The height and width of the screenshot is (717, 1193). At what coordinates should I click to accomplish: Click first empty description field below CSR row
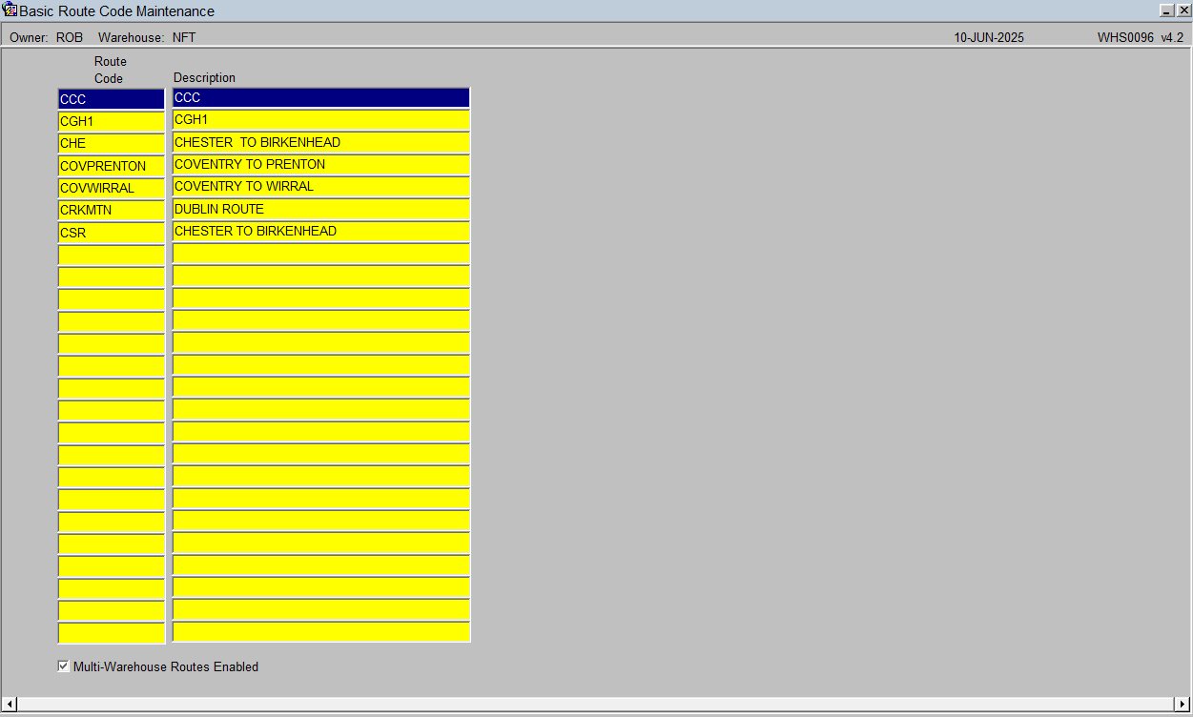(x=321, y=254)
